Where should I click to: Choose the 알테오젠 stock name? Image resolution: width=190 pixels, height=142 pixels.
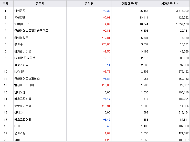pyautogui.click(x=20, y=92)
